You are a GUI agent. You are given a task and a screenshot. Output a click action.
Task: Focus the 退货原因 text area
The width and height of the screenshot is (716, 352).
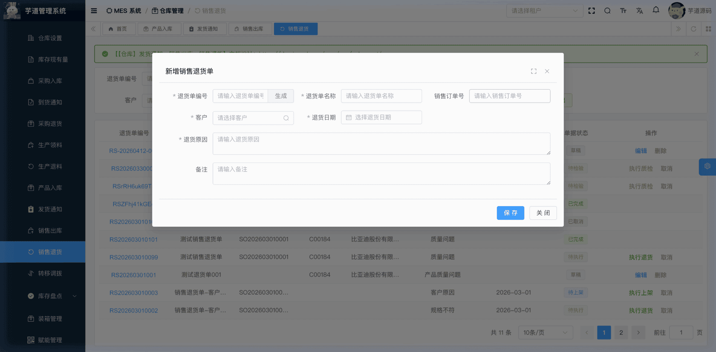click(x=381, y=144)
